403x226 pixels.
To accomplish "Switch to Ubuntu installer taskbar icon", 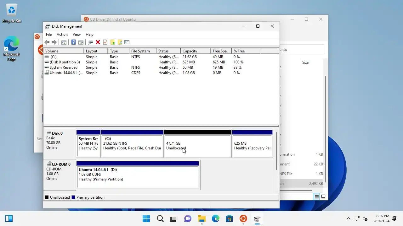I will coord(243,218).
